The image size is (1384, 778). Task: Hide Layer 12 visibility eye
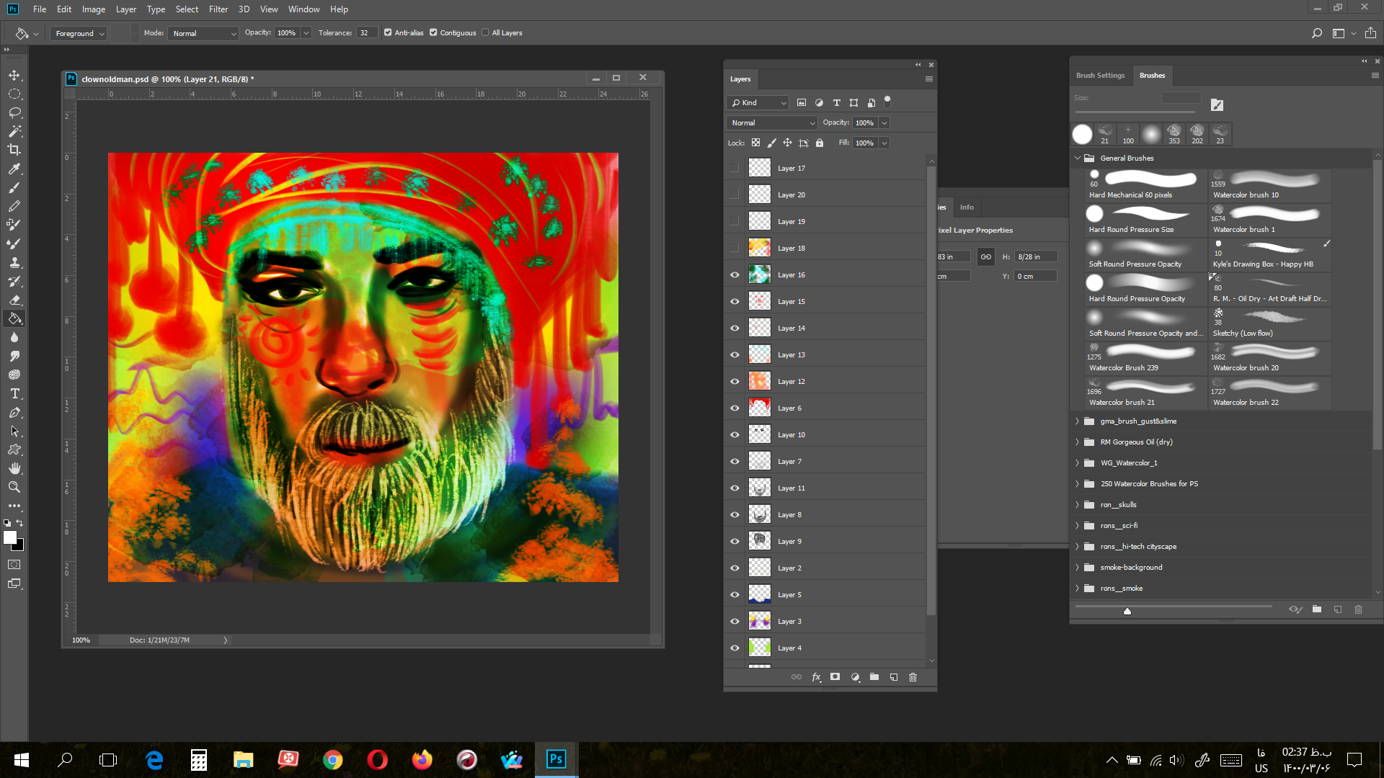coord(735,381)
